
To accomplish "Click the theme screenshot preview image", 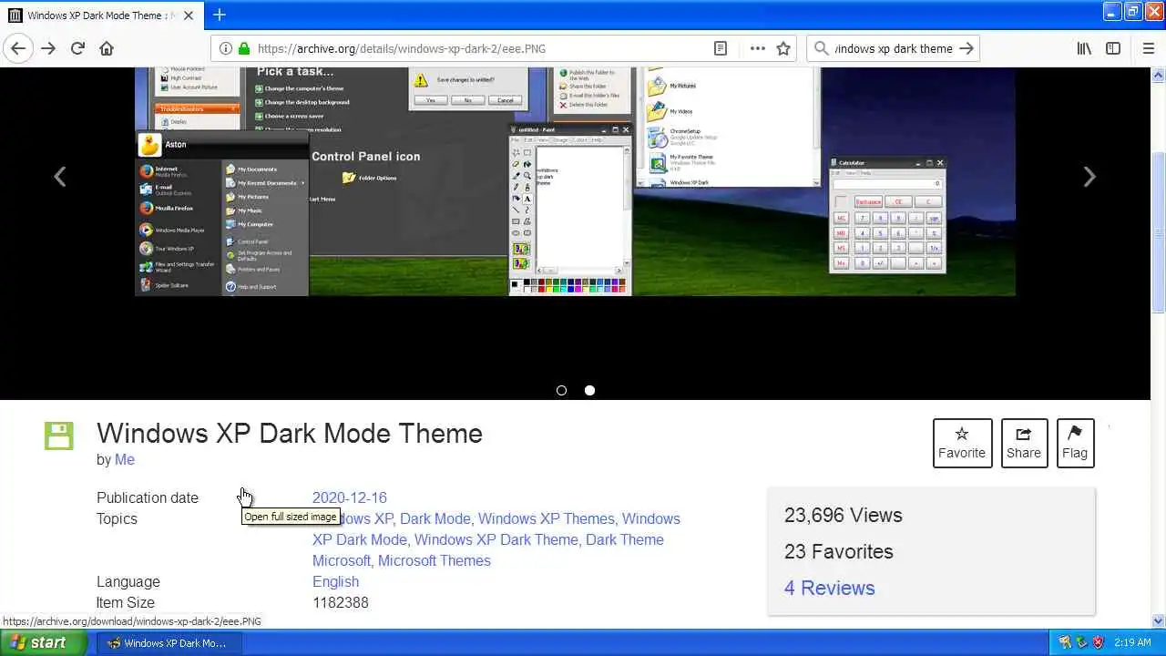I will [575, 181].
